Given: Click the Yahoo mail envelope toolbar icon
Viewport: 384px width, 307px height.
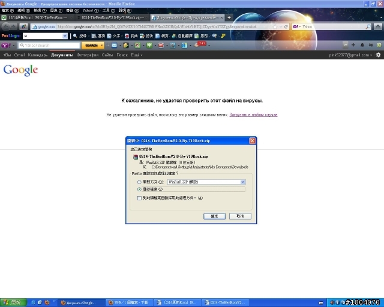Looking at the screenshot, I should click(115, 46).
